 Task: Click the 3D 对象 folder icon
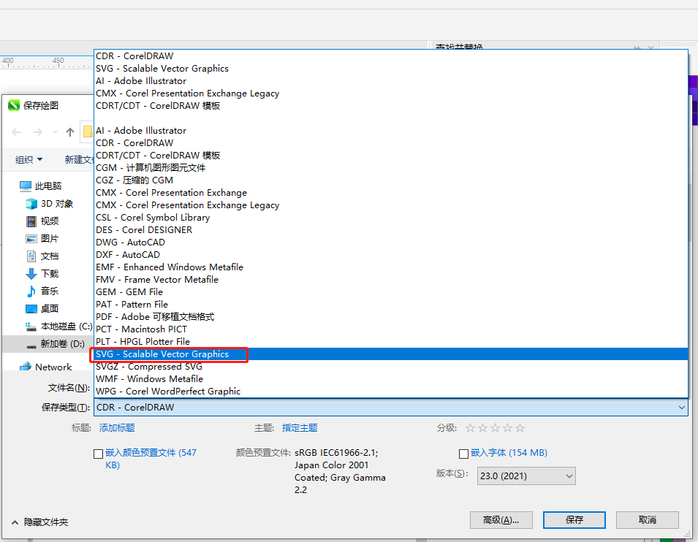tap(31, 204)
